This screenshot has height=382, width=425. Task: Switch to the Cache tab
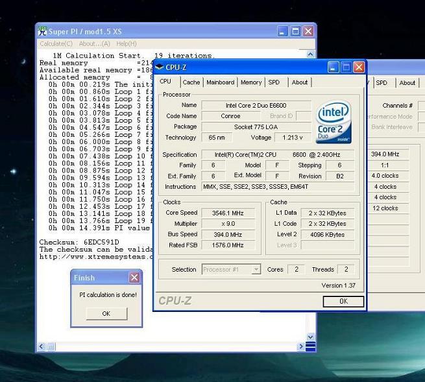(191, 82)
